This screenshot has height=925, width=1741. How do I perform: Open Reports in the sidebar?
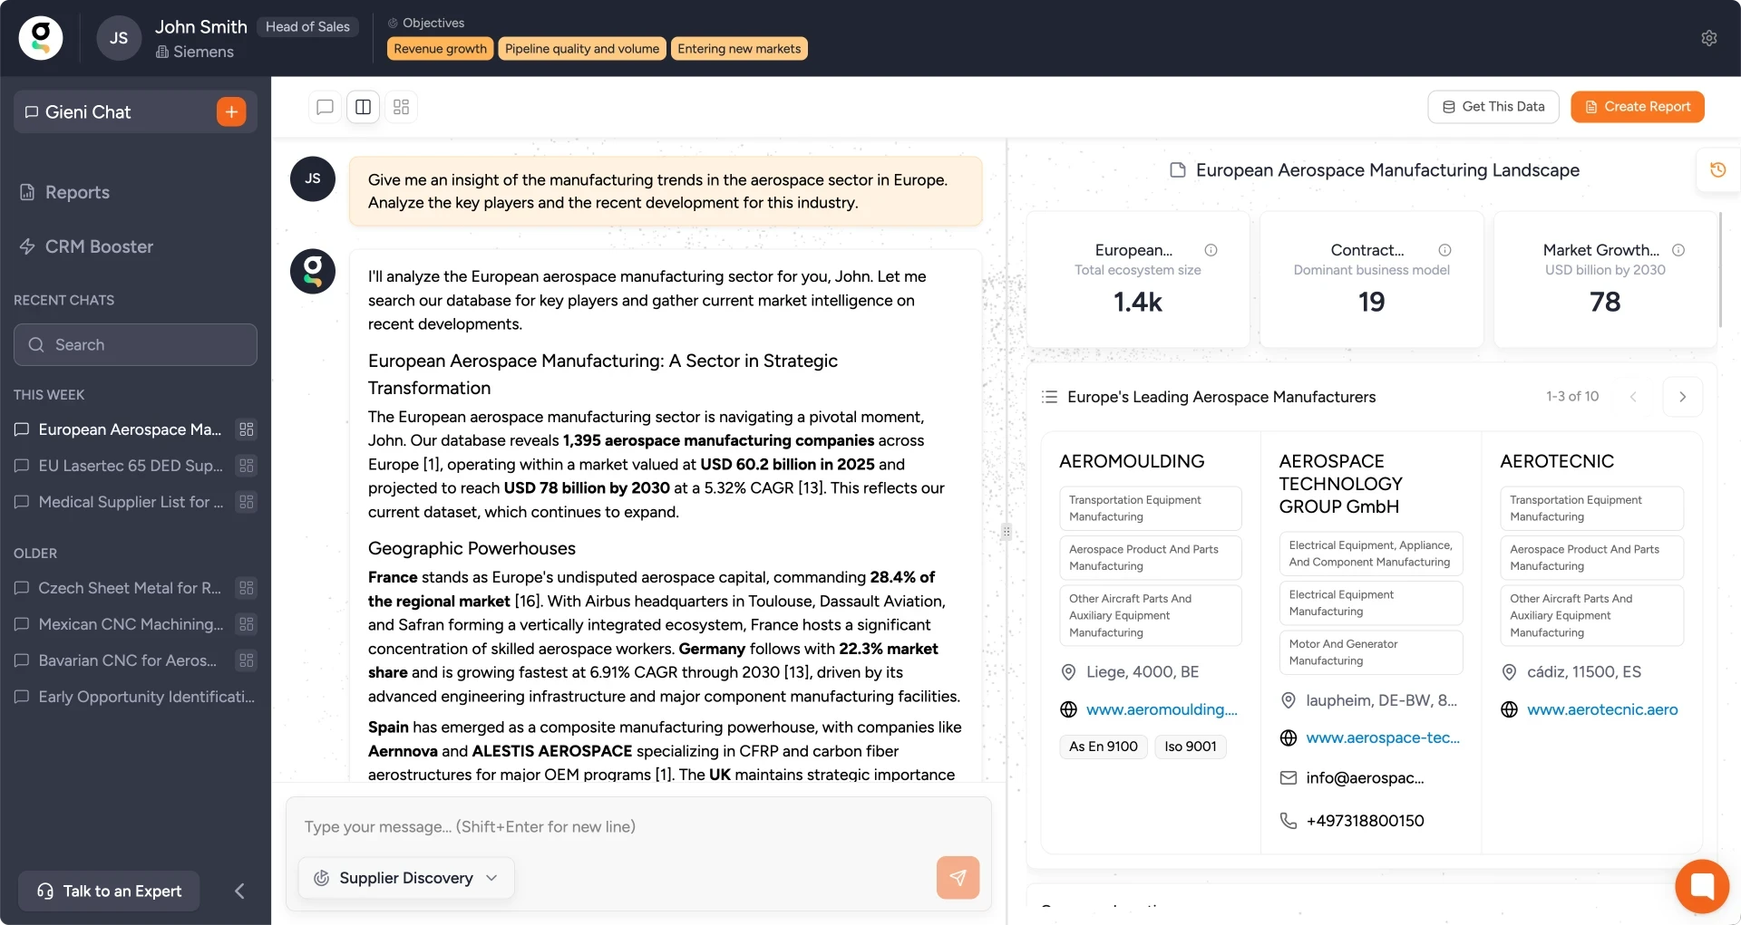77,192
